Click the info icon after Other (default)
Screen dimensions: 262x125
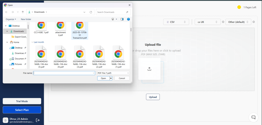(x=254, y=22)
